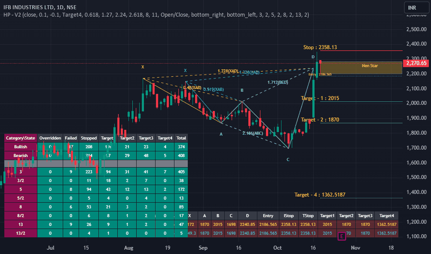Click the 'TStop' column header
Image resolution: width=431 pixels, height=254 pixels.
coord(308,216)
